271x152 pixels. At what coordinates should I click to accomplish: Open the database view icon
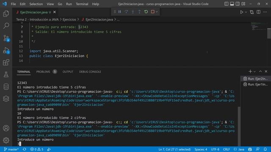[6, 87]
